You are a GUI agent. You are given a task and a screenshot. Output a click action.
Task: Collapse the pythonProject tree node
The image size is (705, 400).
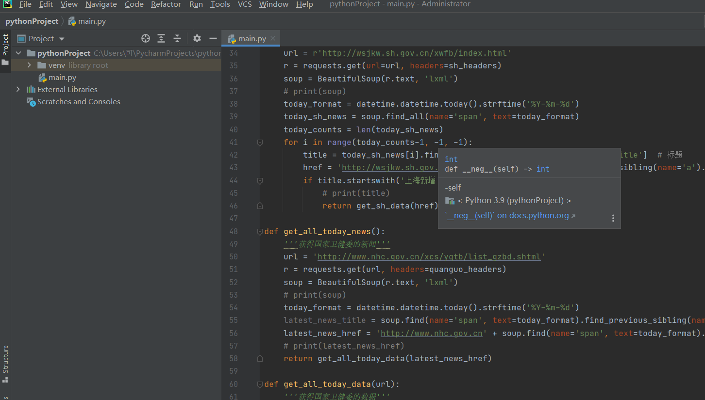pyautogui.click(x=18, y=53)
